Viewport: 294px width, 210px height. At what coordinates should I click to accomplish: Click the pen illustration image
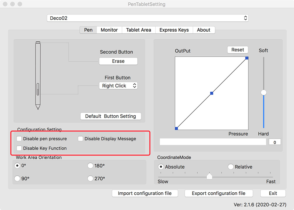[x=38, y=75]
